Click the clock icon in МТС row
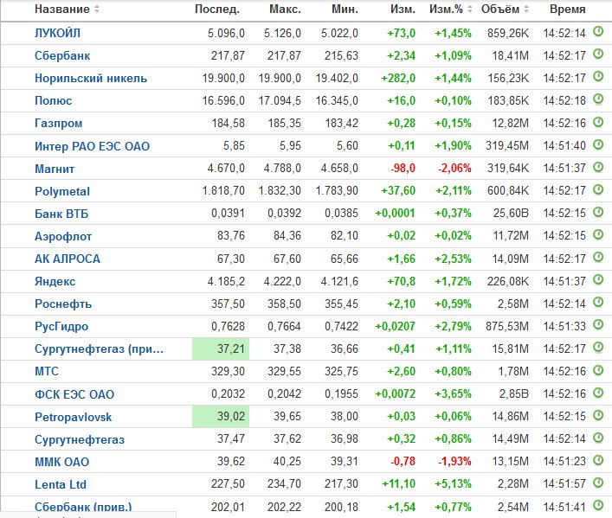The image size is (612, 518). (598, 370)
